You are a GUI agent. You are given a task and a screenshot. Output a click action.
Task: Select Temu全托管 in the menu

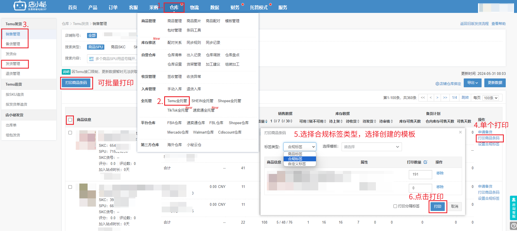(x=177, y=101)
